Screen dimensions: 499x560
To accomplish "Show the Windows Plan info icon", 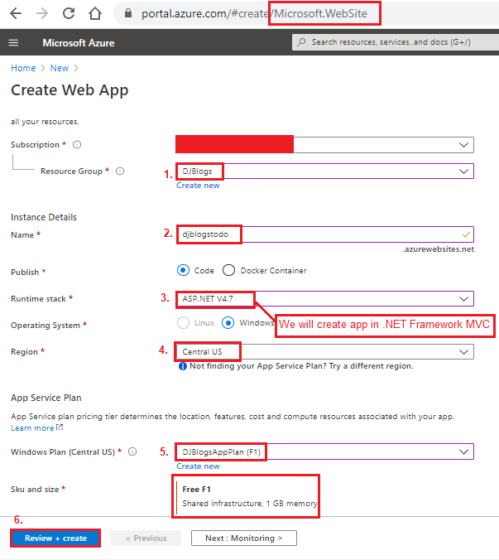I will pyautogui.click(x=132, y=451).
